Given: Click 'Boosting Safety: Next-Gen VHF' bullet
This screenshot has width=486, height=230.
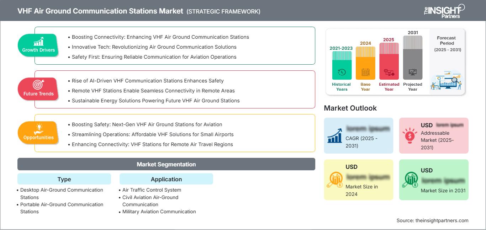Looking at the screenshot, I should [x=147, y=124].
